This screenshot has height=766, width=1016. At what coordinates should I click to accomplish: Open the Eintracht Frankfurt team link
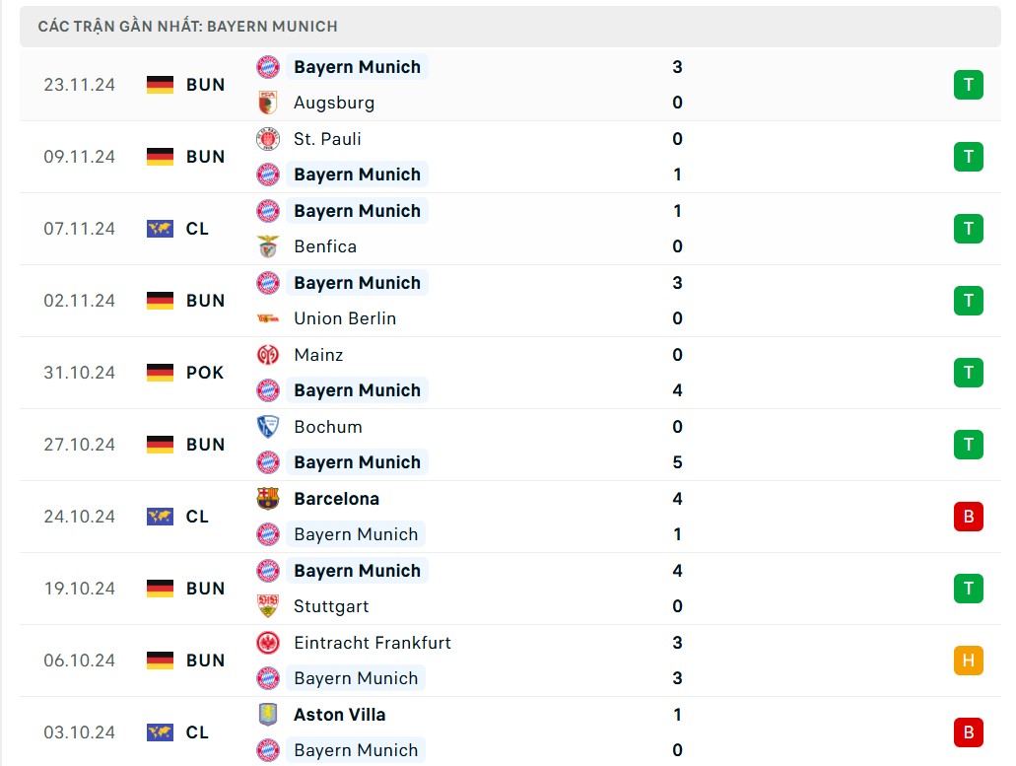point(372,643)
